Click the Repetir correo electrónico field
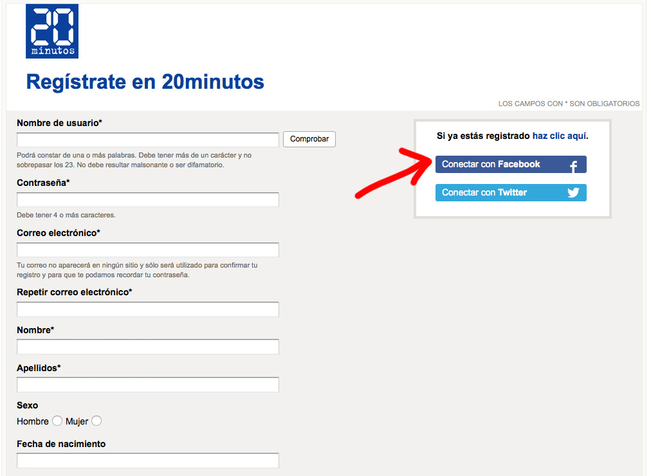Image resolution: width=651 pixels, height=476 pixels. [147, 309]
